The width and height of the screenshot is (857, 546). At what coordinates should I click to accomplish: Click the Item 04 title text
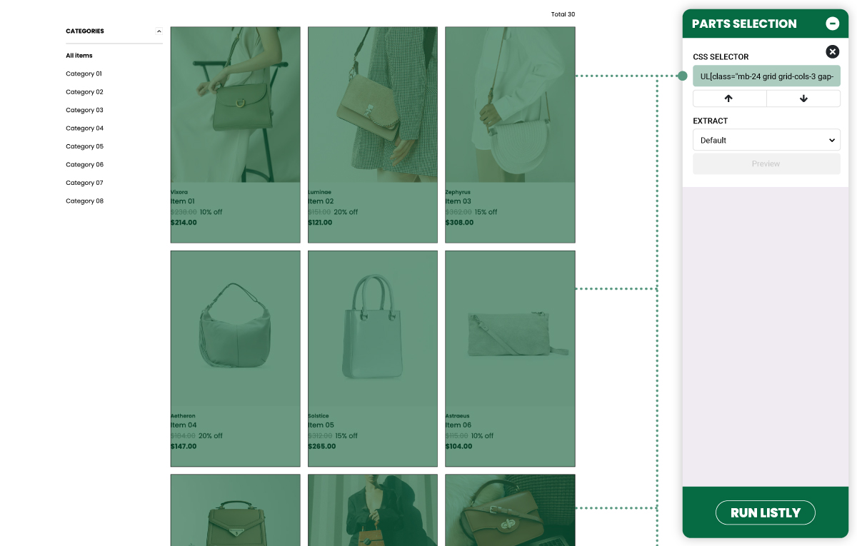(184, 425)
